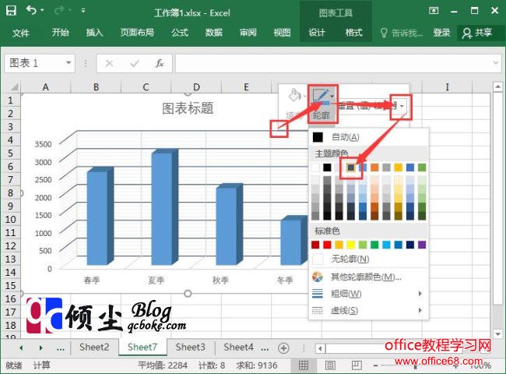This screenshot has width=506, height=374.
Task: Select row 5 header
Action: click(x=10, y=153)
